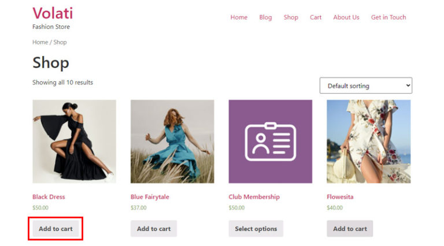Viewport: 444px width, 246px height.
Task: Go to the Blog page
Action: click(265, 17)
